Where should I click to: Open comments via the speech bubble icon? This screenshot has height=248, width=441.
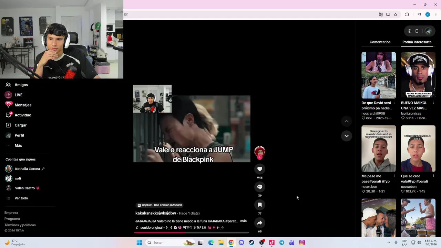(x=260, y=187)
